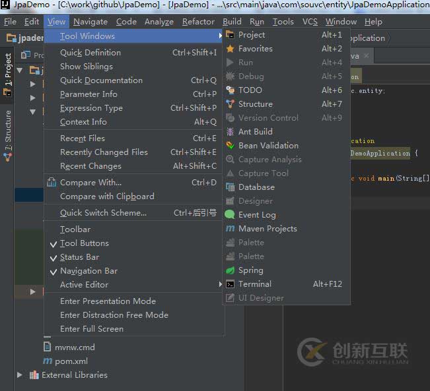Choose Parameter Info

point(134,94)
